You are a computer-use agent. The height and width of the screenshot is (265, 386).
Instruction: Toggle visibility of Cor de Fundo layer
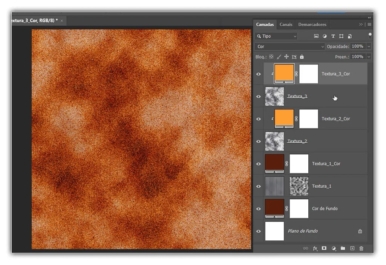[x=259, y=208]
